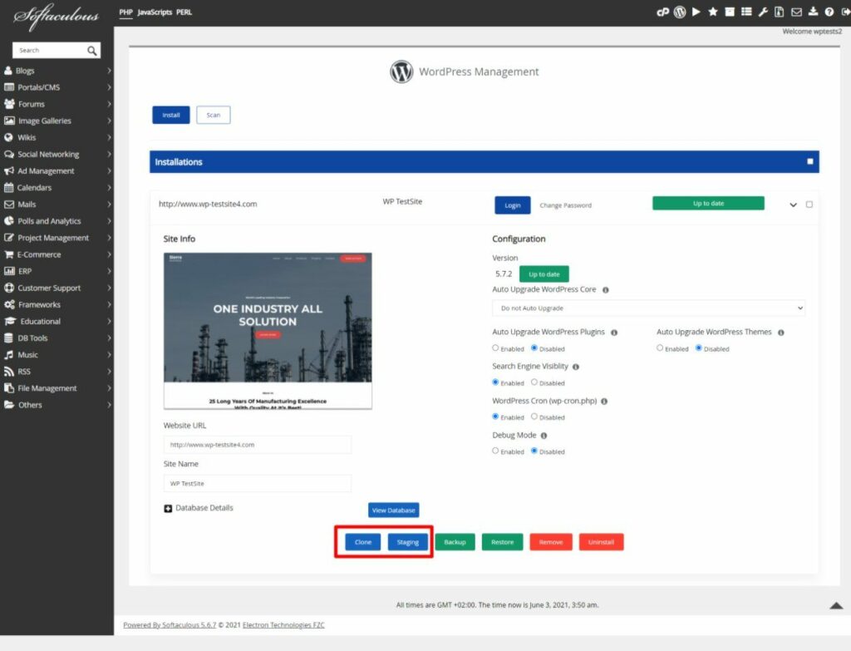Collapse the wp-testsite4.com installation details chevron
This screenshot has height=651, width=851.
[x=793, y=205]
